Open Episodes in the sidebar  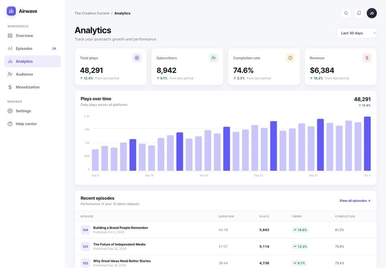[x=33, y=49]
